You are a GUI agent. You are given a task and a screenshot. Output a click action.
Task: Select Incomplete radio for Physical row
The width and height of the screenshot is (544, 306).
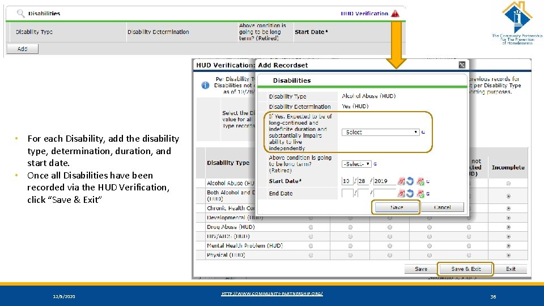click(x=508, y=256)
